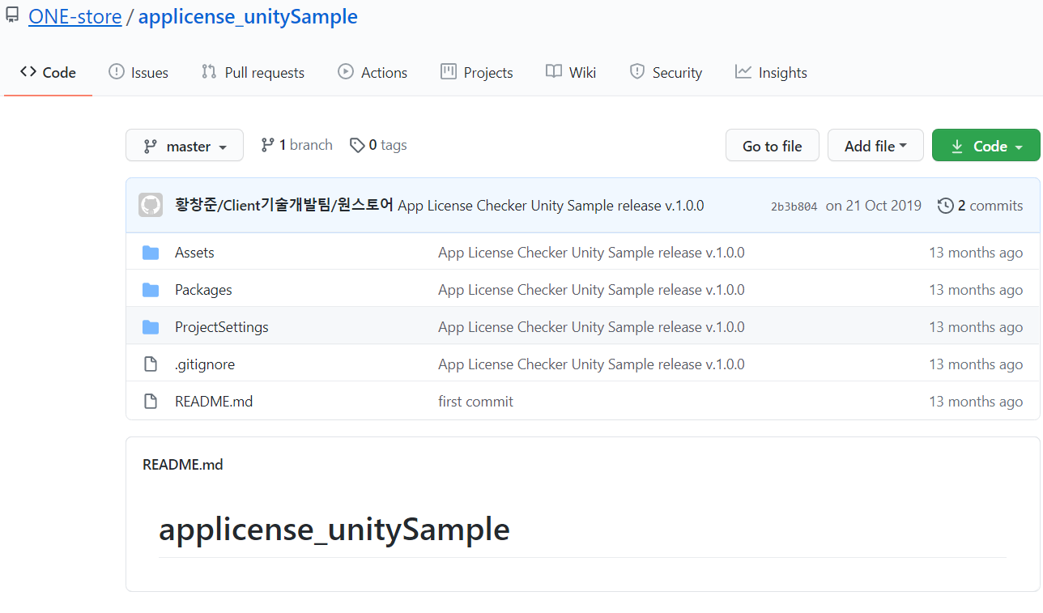
Task: Open author 황창준/Client기술개발팀/원스토어 link
Action: point(284,206)
